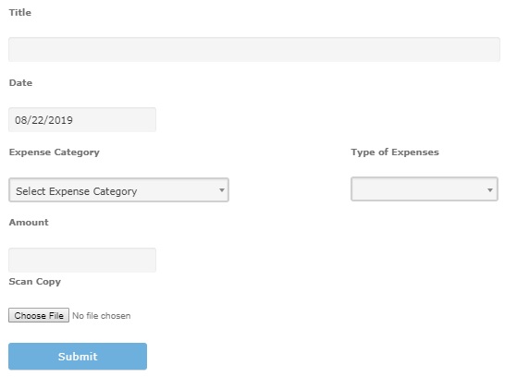Click the arrow on Type of Expenses combo box

coord(490,189)
